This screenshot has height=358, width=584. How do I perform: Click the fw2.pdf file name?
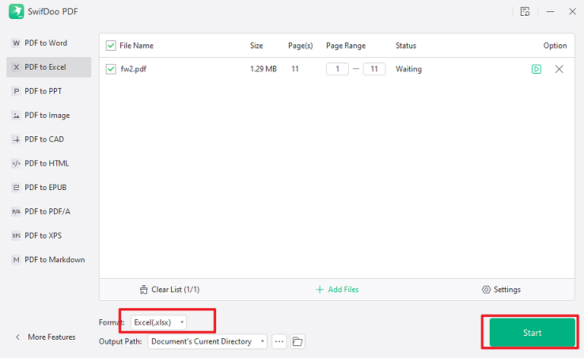coord(133,69)
